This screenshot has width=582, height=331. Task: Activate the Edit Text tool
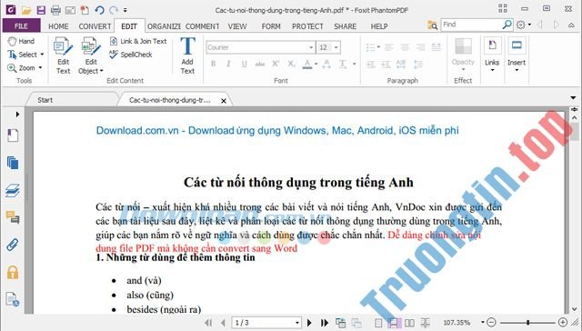(63, 55)
